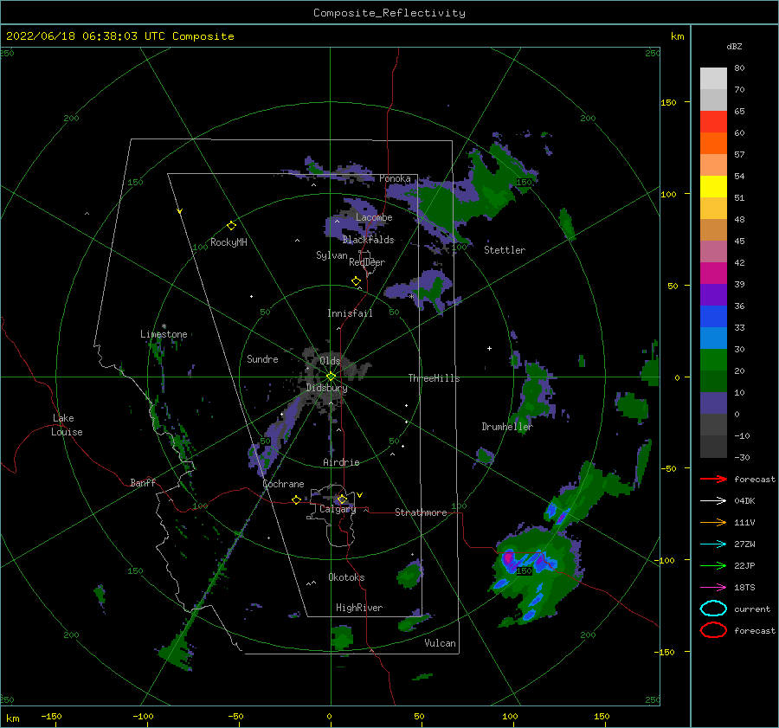Select the orange 60 dBZ color swatch
This screenshot has width=779, height=728.
(x=713, y=143)
